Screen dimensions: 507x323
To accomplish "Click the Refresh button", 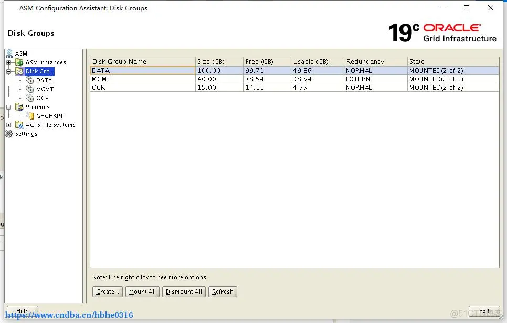I will 223,292.
